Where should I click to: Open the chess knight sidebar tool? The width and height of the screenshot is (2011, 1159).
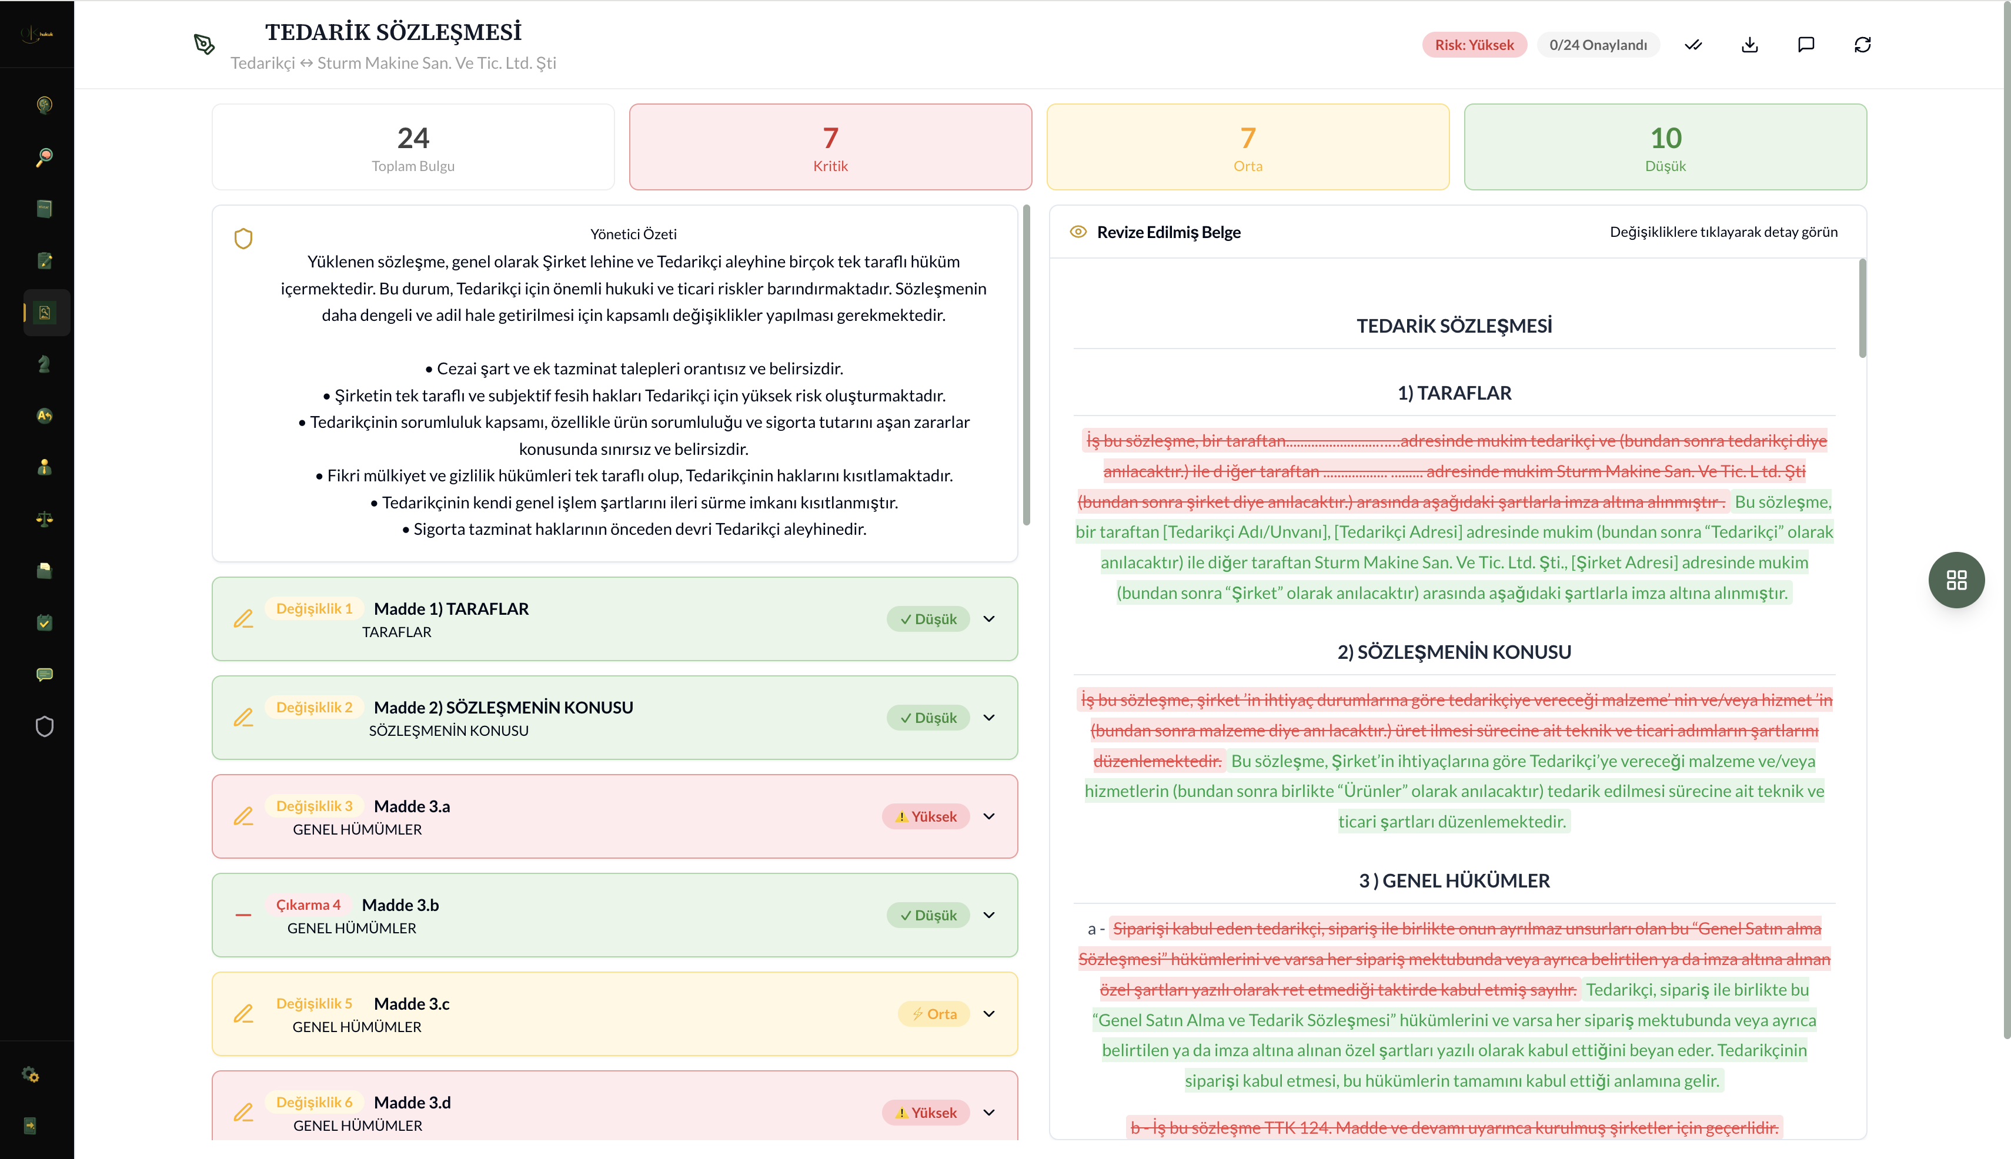tap(45, 364)
